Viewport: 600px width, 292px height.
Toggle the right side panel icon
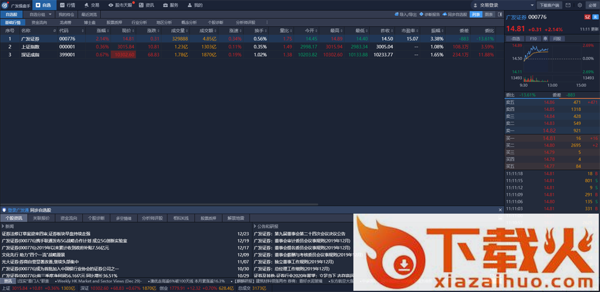pos(500,14)
